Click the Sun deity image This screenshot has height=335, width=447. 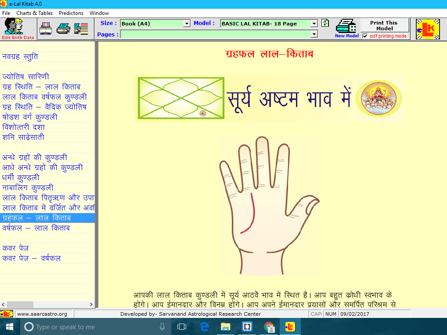pyautogui.click(x=379, y=99)
